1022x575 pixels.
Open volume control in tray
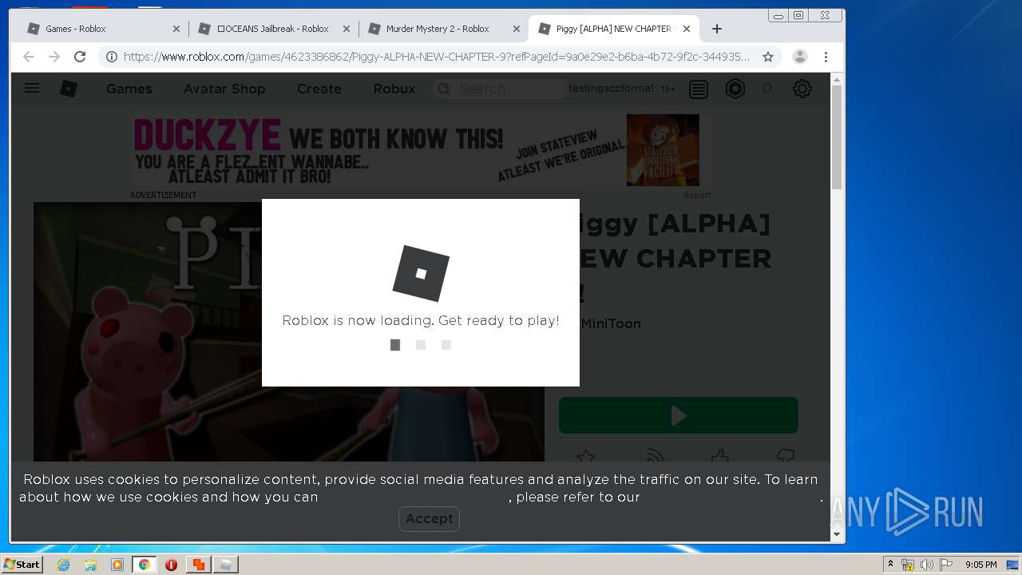tap(926, 565)
